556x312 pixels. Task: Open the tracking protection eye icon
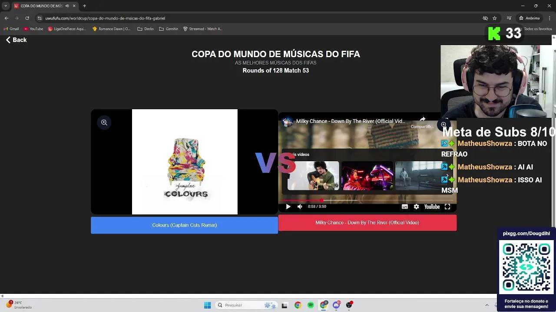point(485,18)
